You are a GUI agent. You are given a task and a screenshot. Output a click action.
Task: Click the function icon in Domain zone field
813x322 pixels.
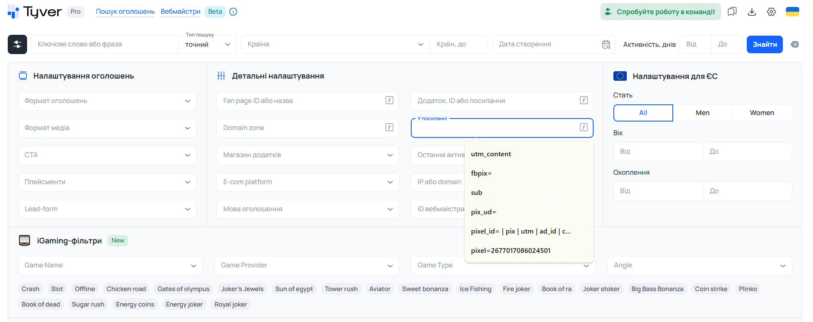click(389, 127)
